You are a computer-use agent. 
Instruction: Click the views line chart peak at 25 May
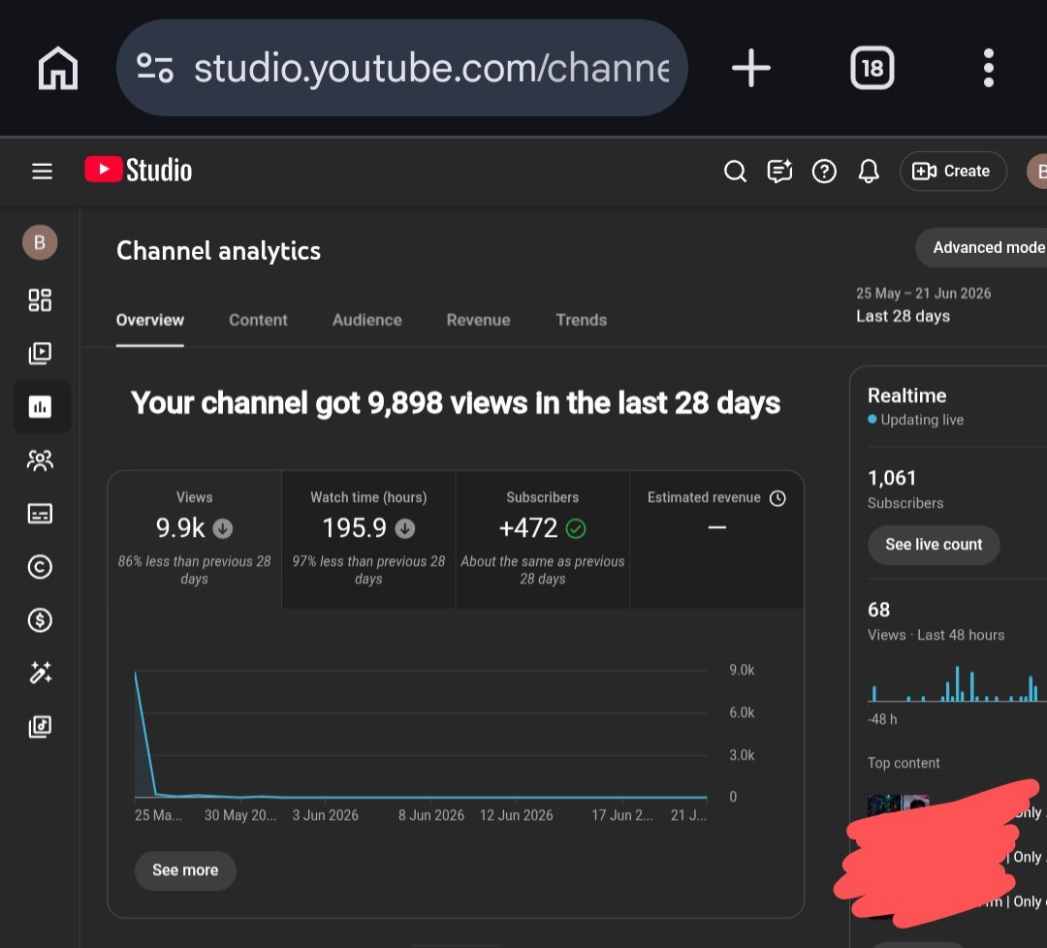(136, 673)
